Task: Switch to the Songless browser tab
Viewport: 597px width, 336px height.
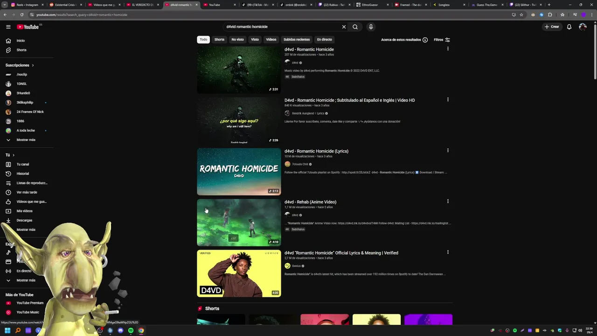Action: (448, 5)
